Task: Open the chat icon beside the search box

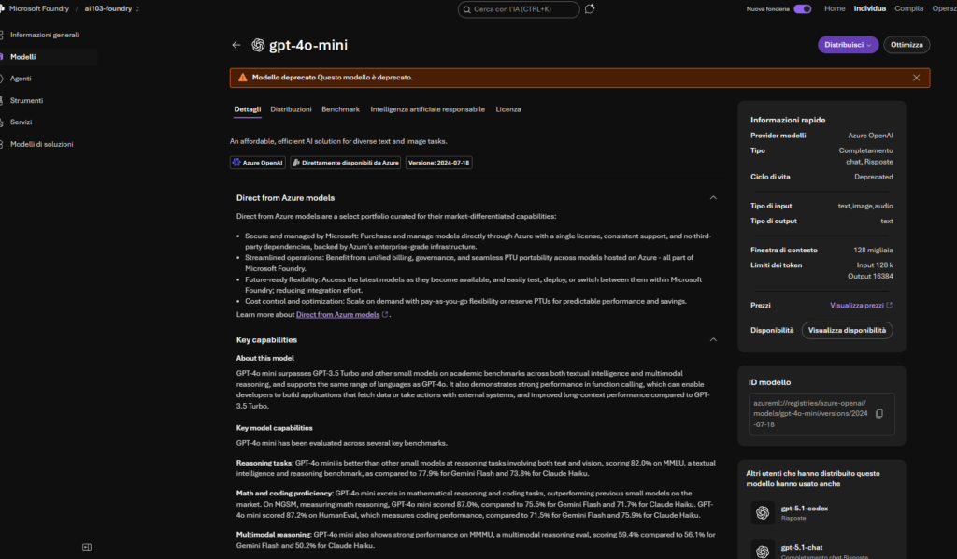Action: tap(590, 9)
